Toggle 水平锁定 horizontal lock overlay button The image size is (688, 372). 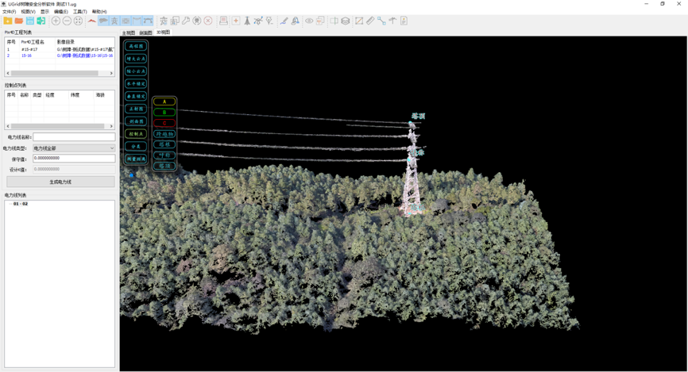pos(136,84)
